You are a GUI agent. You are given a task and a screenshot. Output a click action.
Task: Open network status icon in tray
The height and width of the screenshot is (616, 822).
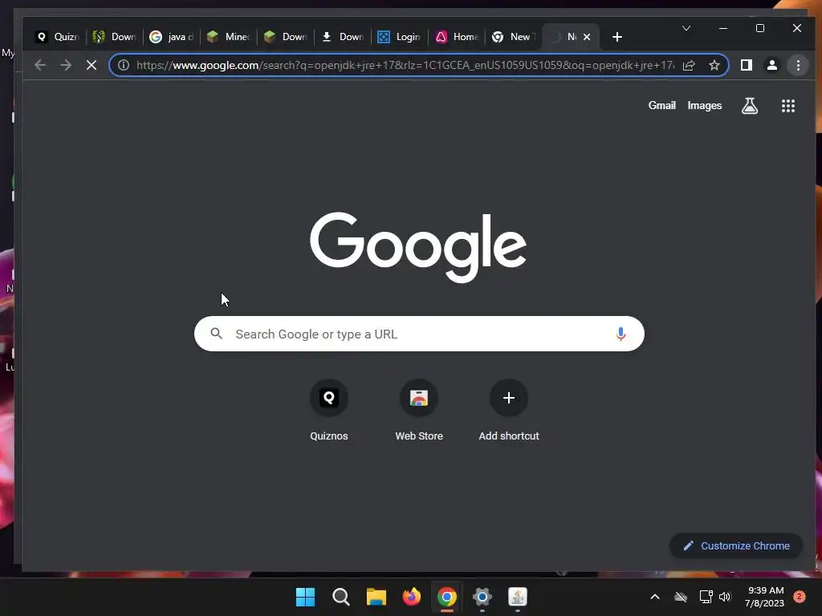(x=706, y=597)
